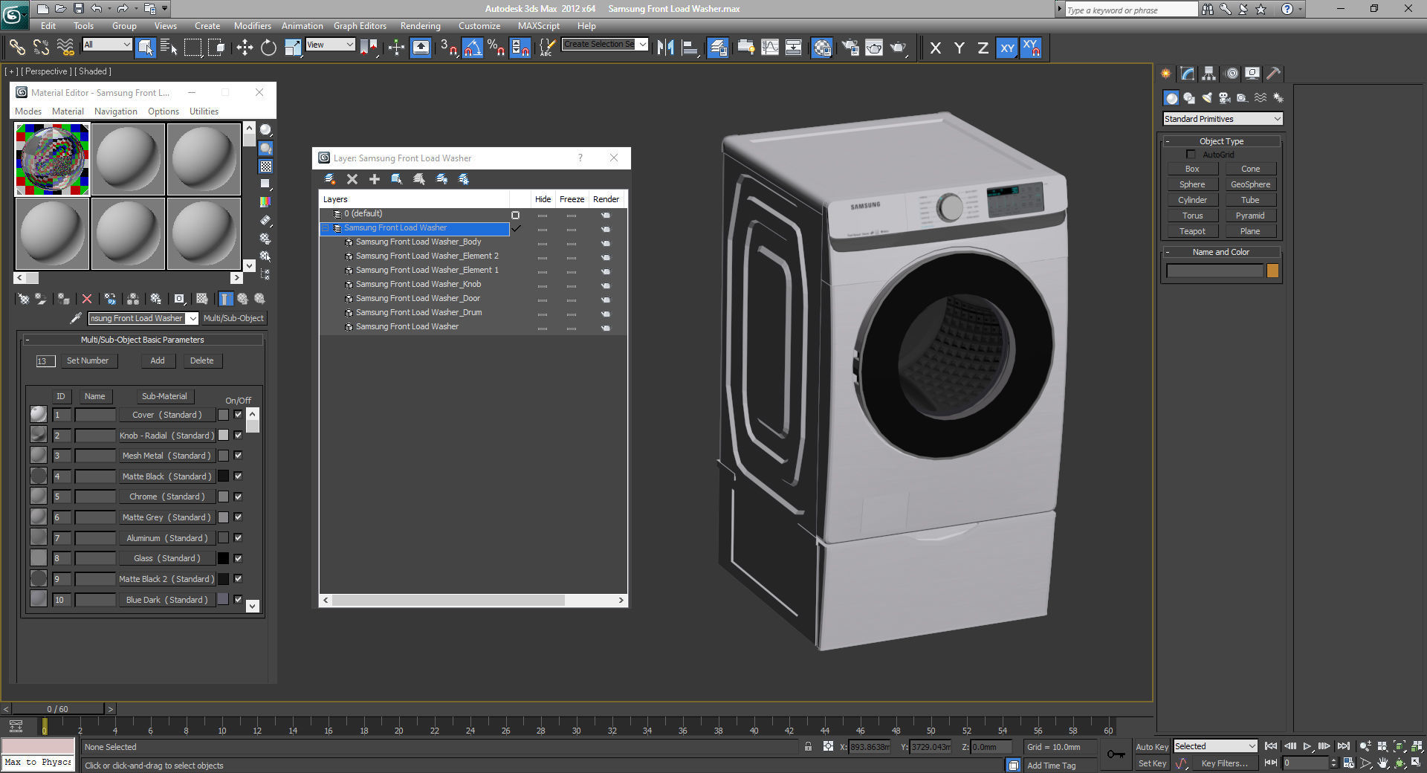Open material name dropdown in Material Editor
Viewport: 1427px width, 773px height.
(x=192, y=318)
